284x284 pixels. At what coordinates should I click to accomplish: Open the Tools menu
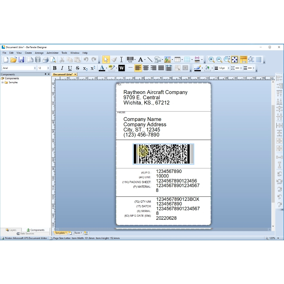click(64, 53)
